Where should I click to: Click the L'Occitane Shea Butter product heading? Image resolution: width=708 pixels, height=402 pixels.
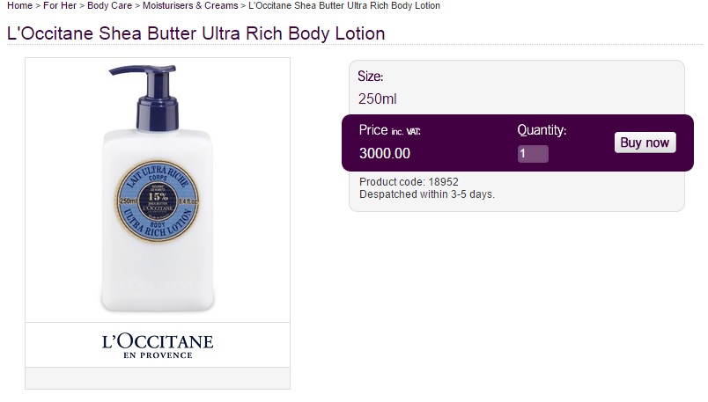[x=195, y=34]
